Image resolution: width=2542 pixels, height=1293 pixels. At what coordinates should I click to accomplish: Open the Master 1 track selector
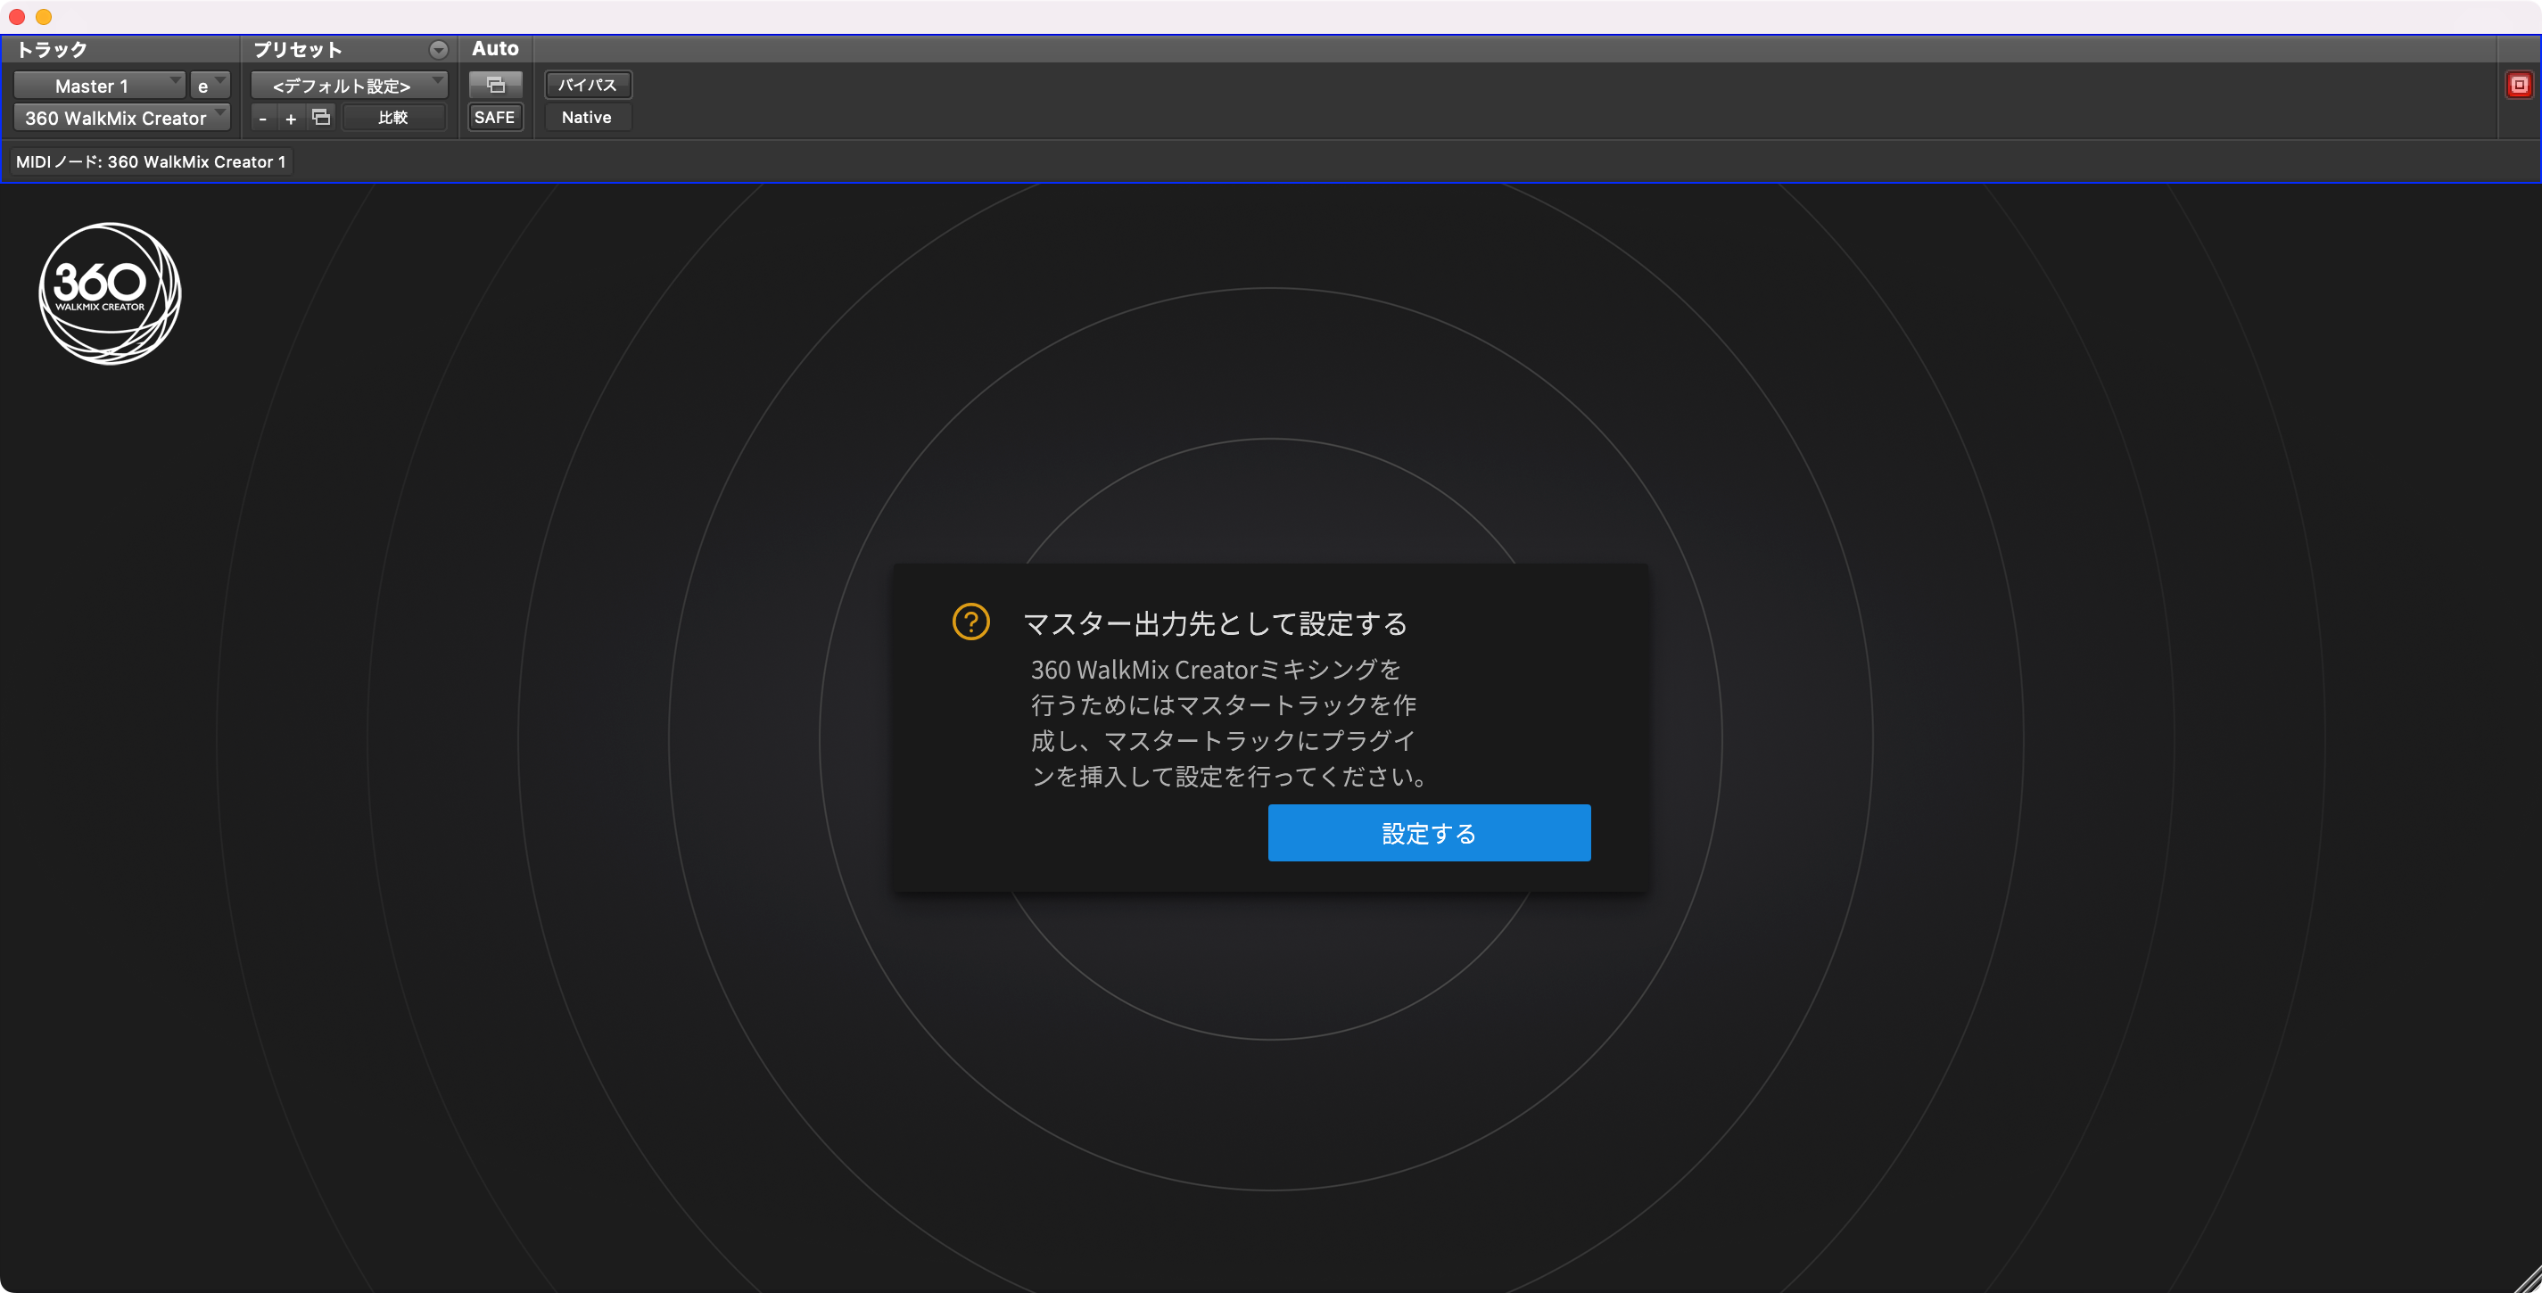point(99,86)
